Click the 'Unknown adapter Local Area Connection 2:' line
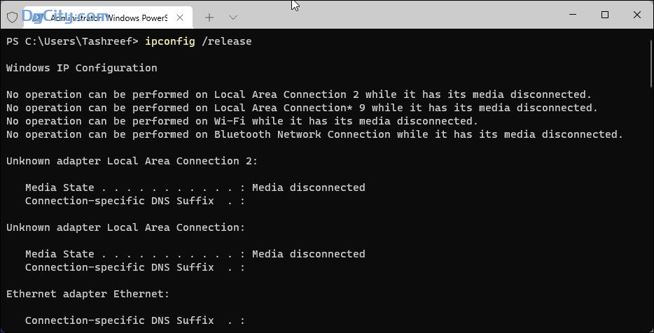 pos(132,161)
